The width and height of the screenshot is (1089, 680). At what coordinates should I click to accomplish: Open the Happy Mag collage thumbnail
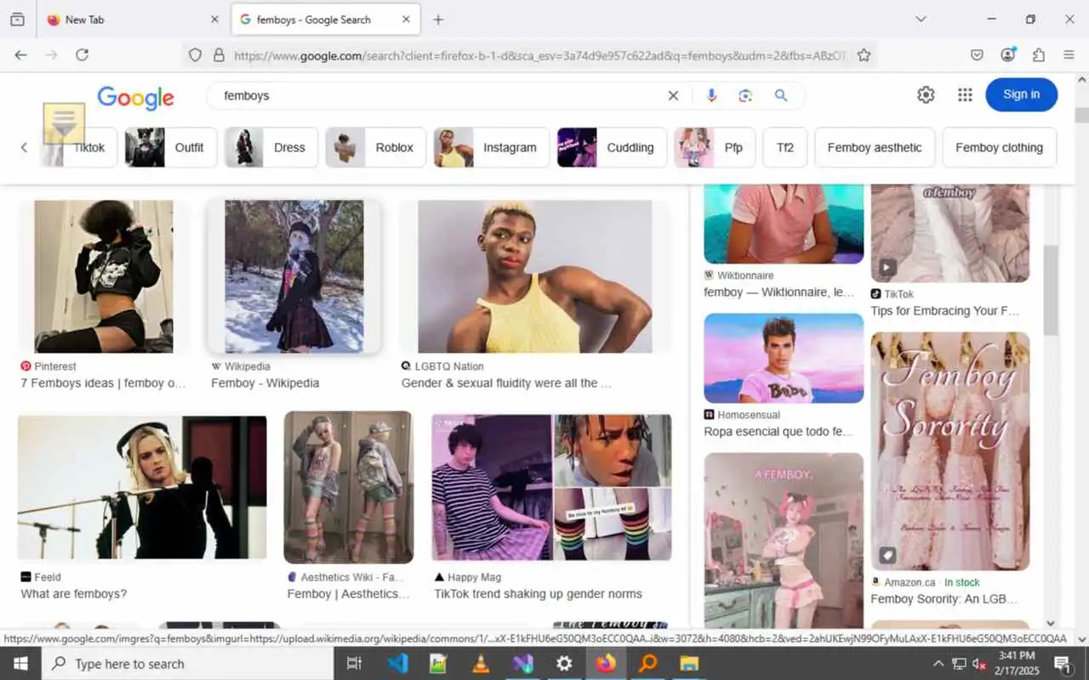click(x=551, y=487)
